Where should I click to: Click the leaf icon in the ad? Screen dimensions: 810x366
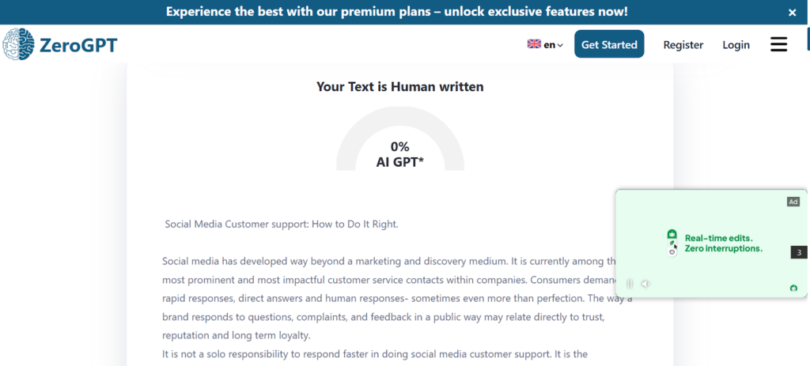point(672,243)
